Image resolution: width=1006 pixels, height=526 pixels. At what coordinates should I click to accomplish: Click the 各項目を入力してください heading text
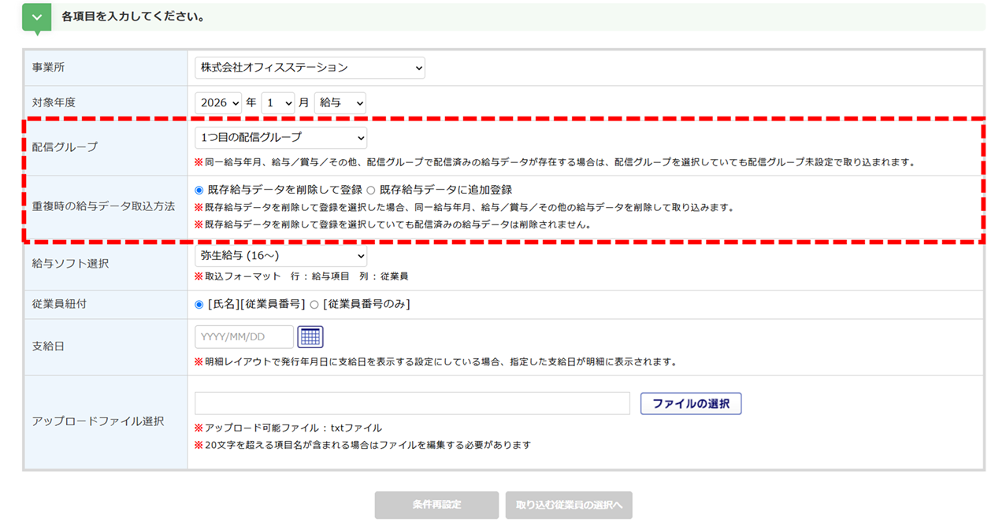pos(133,16)
